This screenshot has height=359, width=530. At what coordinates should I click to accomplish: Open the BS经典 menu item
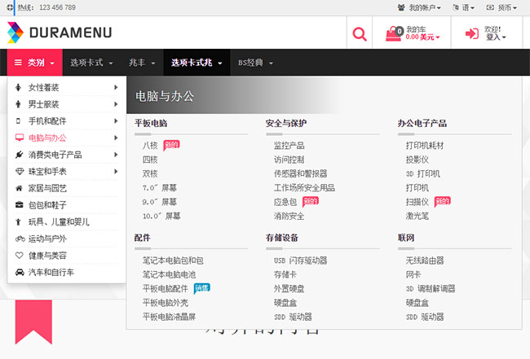click(x=254, y=63)
